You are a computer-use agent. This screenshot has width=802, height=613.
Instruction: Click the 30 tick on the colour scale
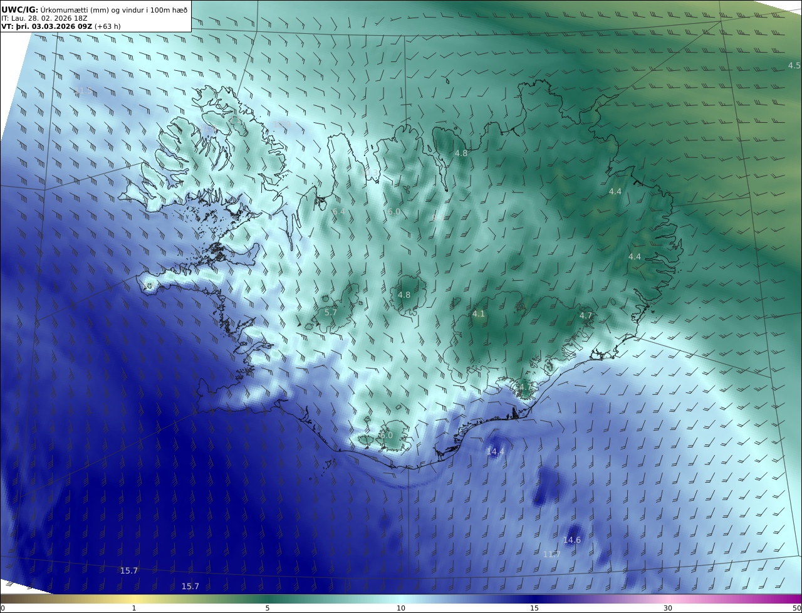point(668,608)
